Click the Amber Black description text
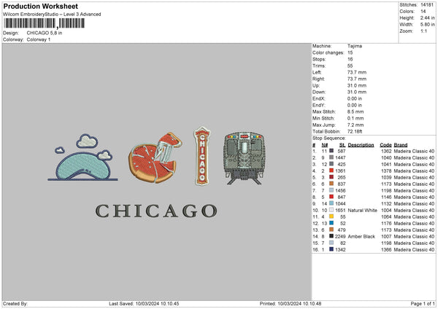 click(361, 237)
